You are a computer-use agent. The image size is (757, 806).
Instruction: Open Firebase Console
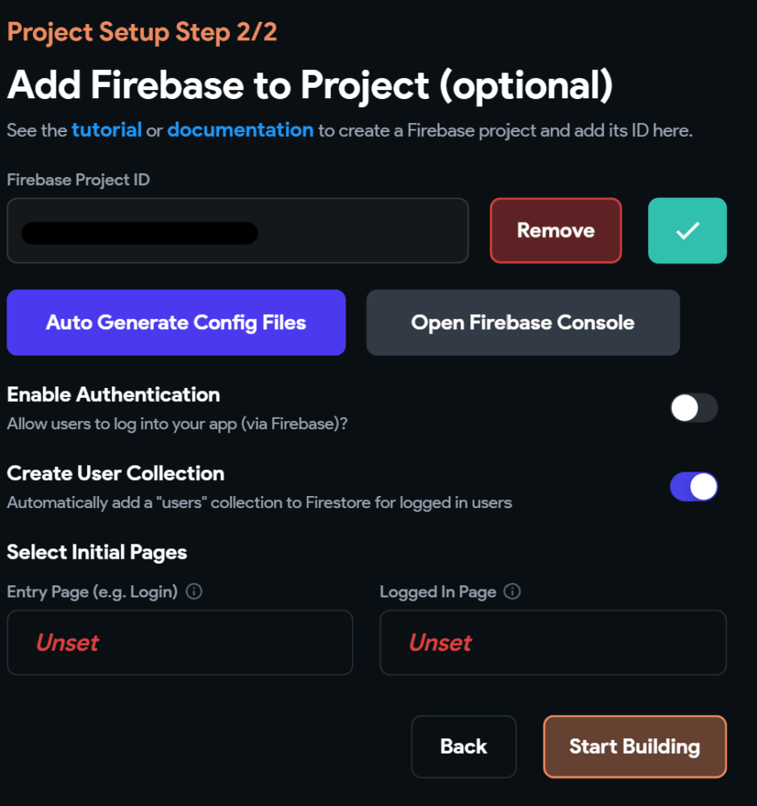click(x=523, y=322)
